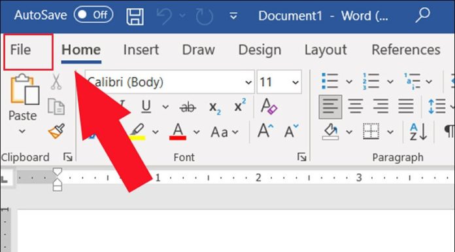Expand the Paste options arrow
The height and width of the screenshot is (252, 455).
tap(22, 131)
